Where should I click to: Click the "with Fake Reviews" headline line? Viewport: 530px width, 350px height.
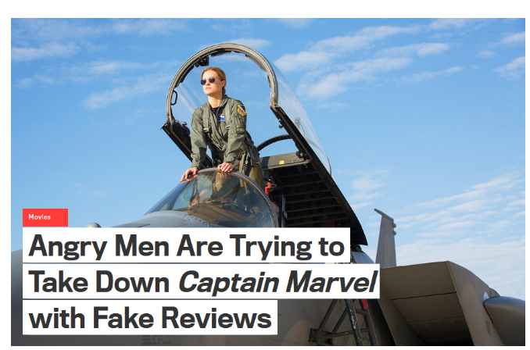click(x=150, y=317)
